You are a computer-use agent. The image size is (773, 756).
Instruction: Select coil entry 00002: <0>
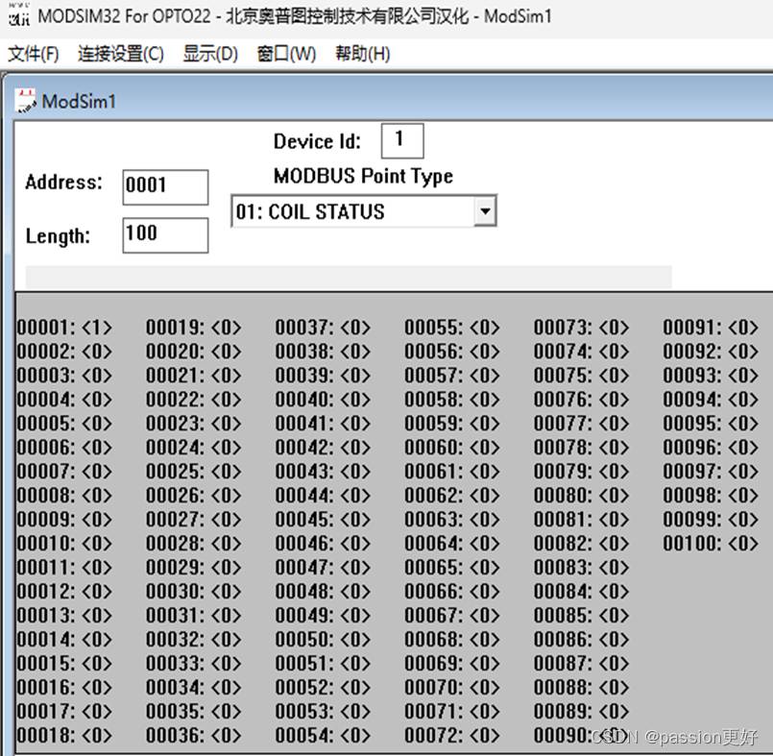click(64, 352)
